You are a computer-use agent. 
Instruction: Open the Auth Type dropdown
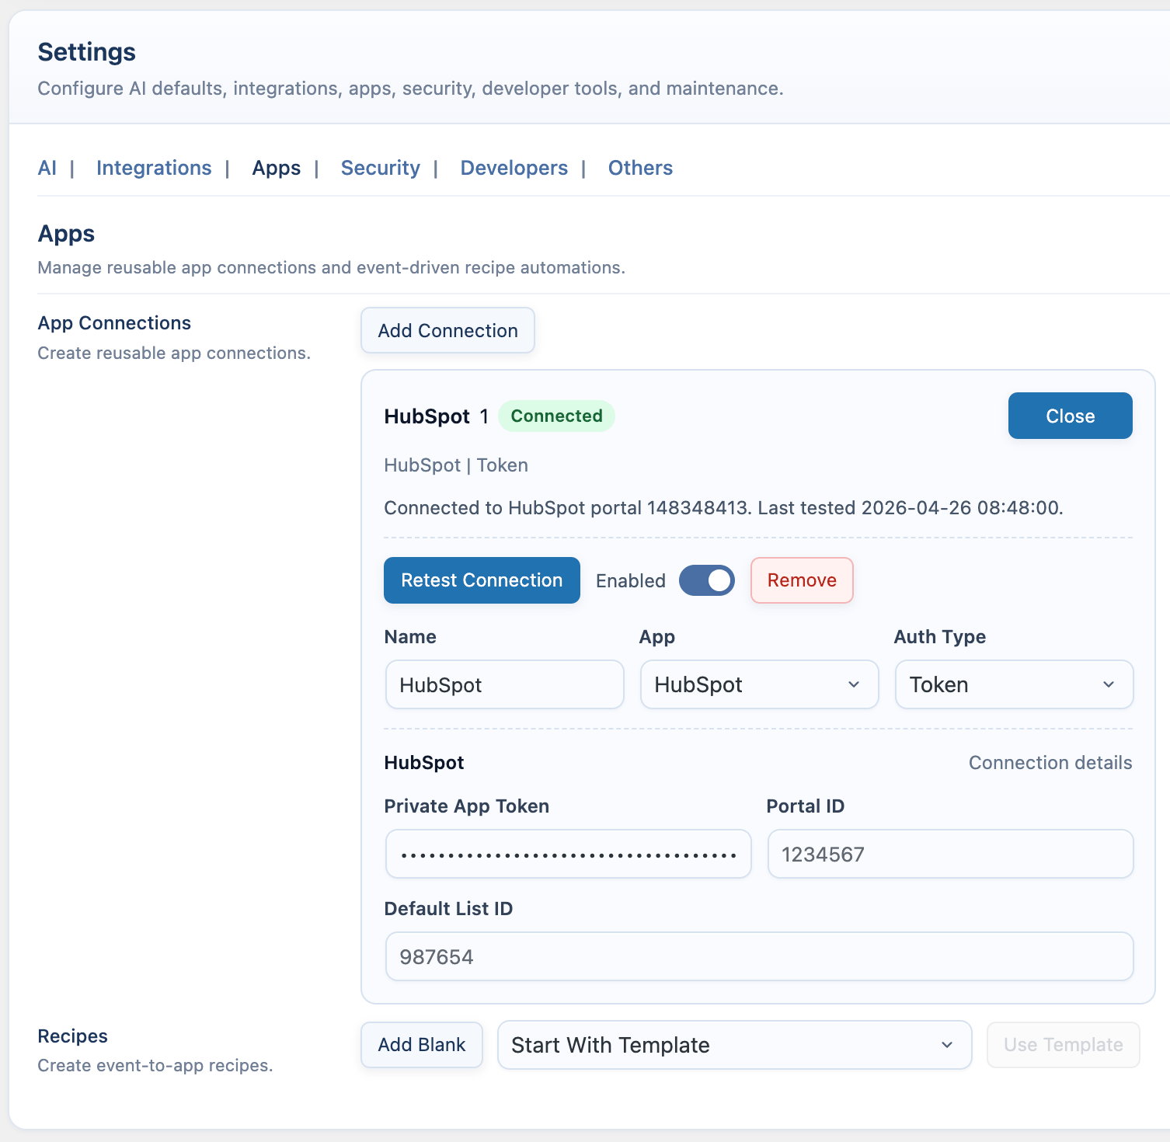point(1014,684)
